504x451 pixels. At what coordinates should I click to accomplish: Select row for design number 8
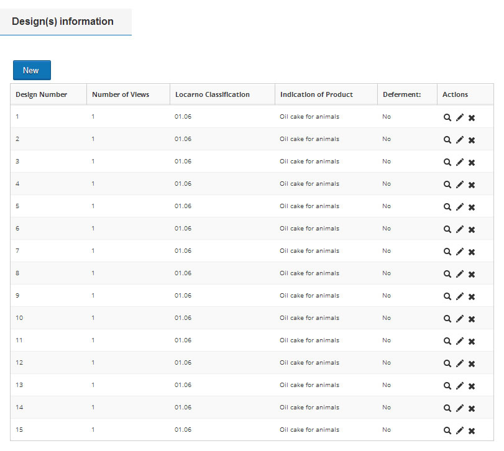[252, 273]
